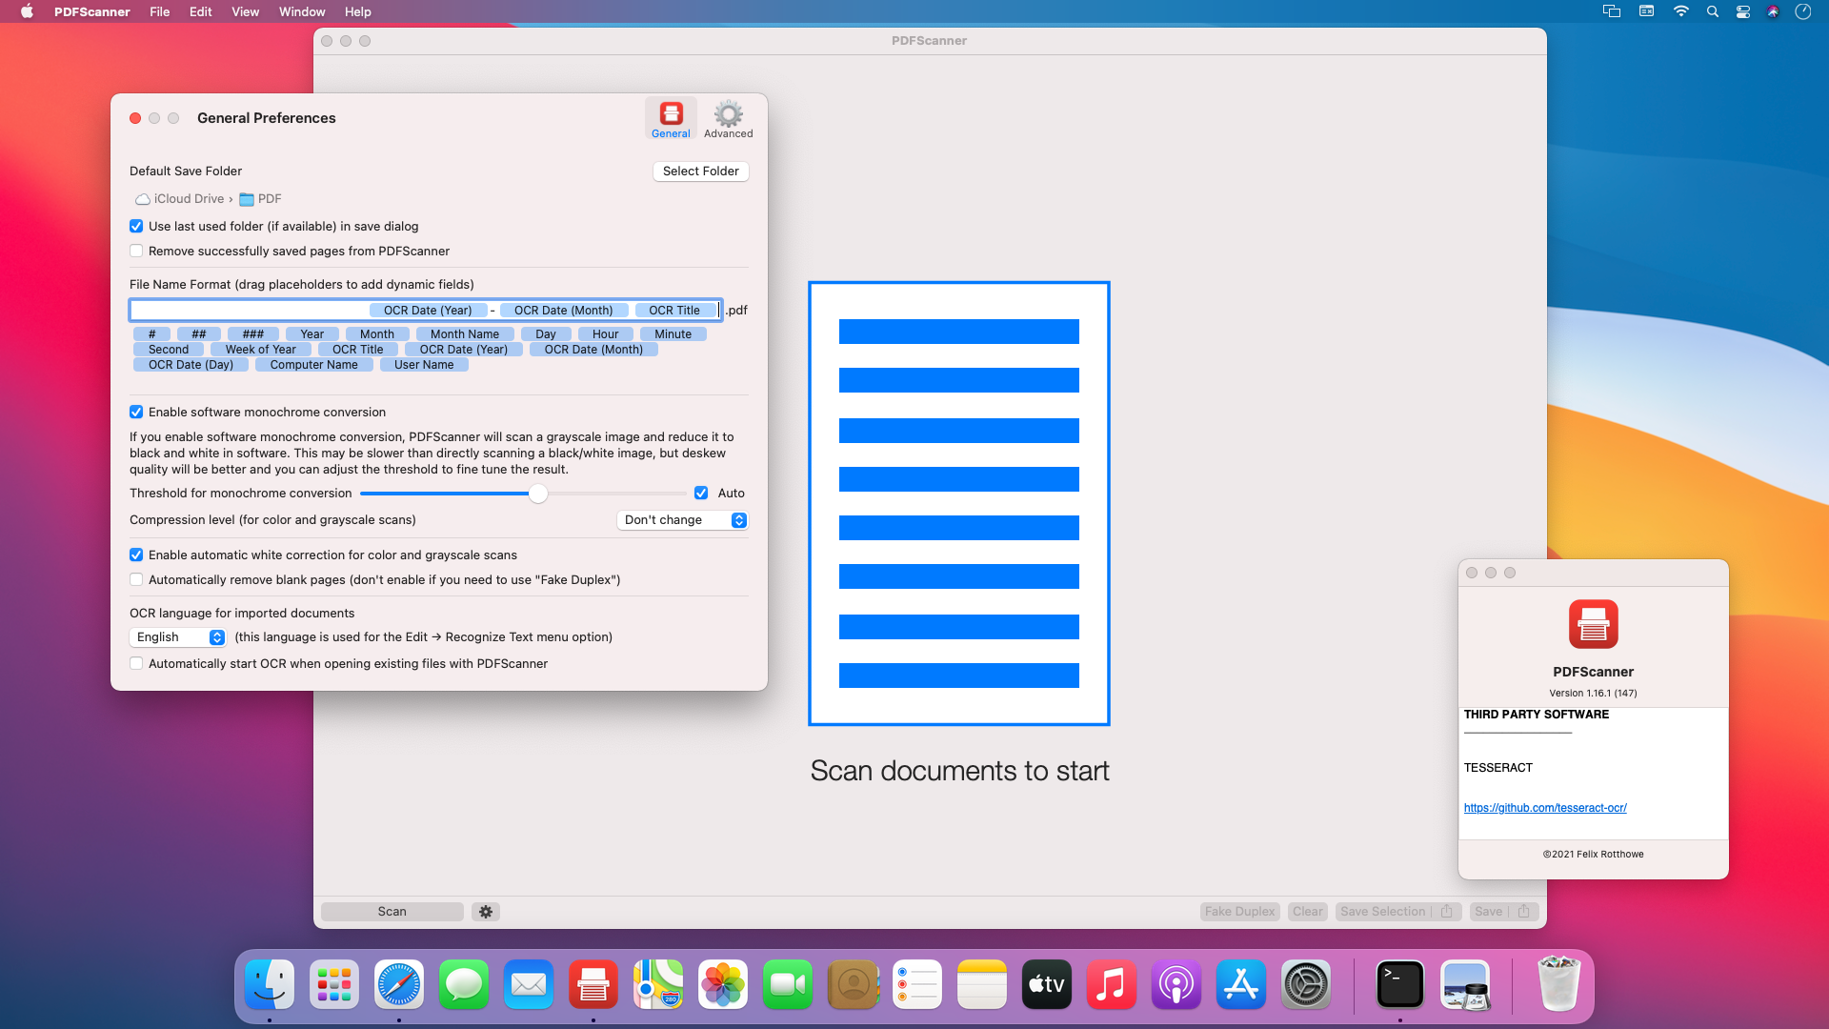Click the Fake Duplex button
Image resolution: width=1829 pixels, height=1029 pixels.
(1239, 912)
